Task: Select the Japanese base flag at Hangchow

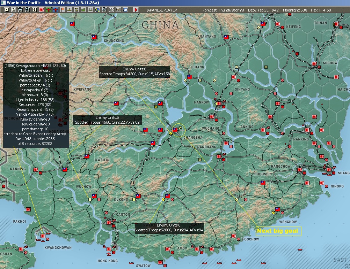Action: coord(300,170)
